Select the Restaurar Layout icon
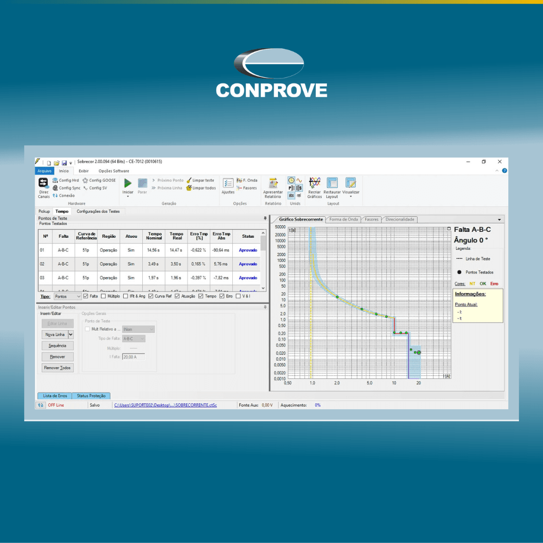This screenshot has height=543, width=543. (332, 182)
